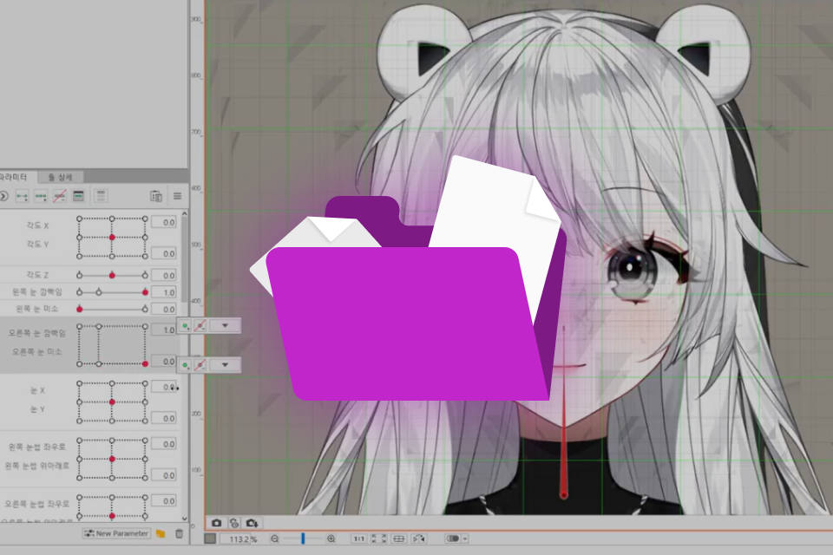Click the trash delete parameter icon
The image size is (833, 555).
[x=179, y=534]
